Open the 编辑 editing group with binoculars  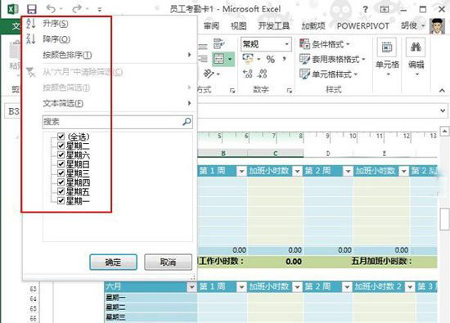416,57
